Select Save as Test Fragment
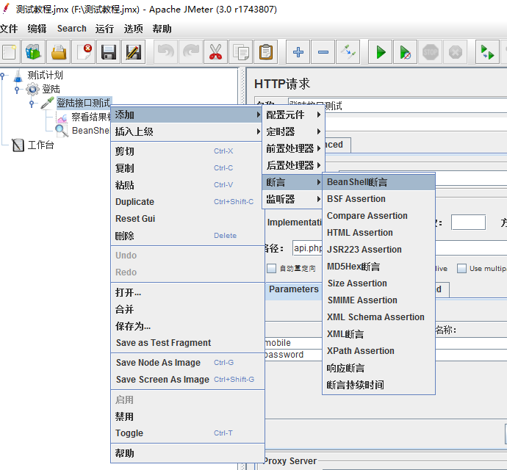507x470 pixels. click(x=187, y=343)
